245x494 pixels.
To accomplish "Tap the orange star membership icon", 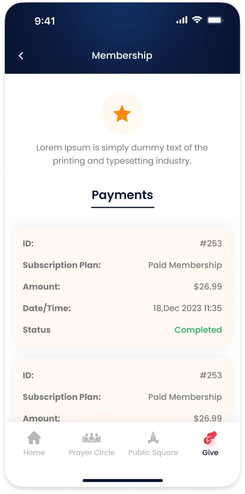I will 122,114.
